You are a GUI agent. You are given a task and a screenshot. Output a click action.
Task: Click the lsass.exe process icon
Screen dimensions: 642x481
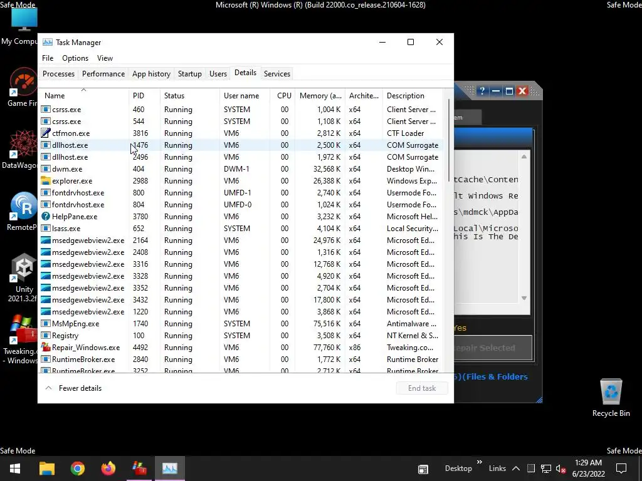coord(46,228)
